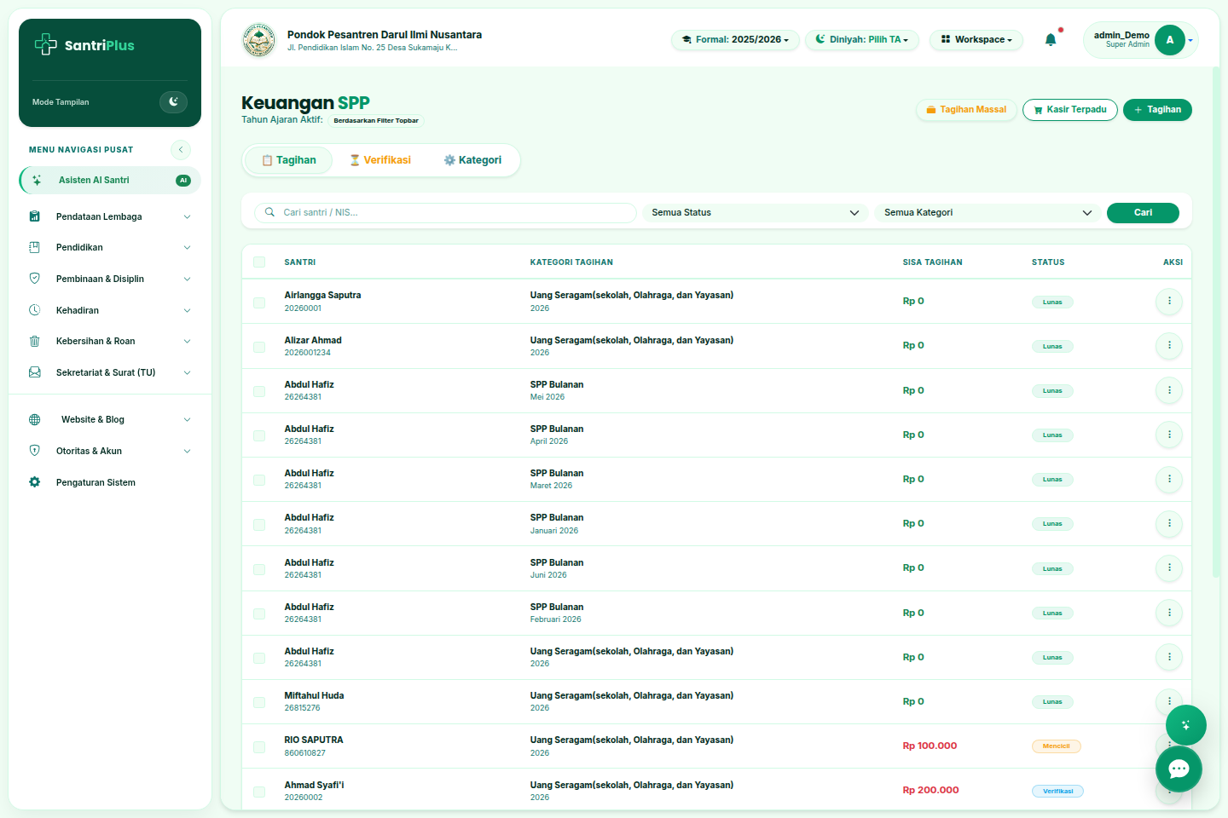This screenshot has height=818, width=1228.
Task: Open the Semua Kategori filter dropdown
Action: tap(988, 213)
